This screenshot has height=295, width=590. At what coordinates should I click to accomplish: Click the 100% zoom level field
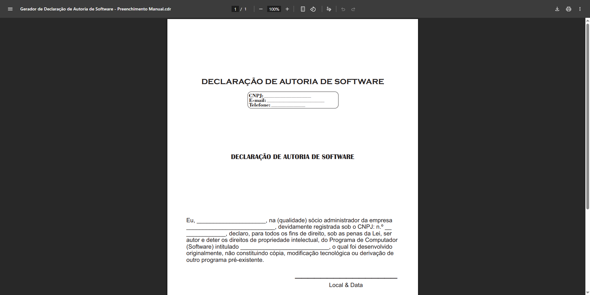[273, 9]
